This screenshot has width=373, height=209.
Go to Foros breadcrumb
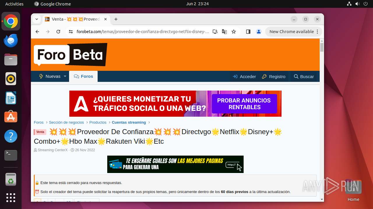click(x=39, y=122)
